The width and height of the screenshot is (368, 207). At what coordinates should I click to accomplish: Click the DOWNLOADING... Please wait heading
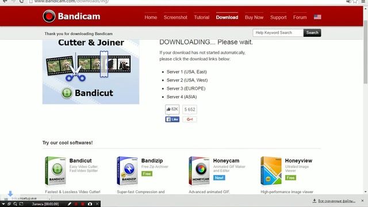pos(206,42)
